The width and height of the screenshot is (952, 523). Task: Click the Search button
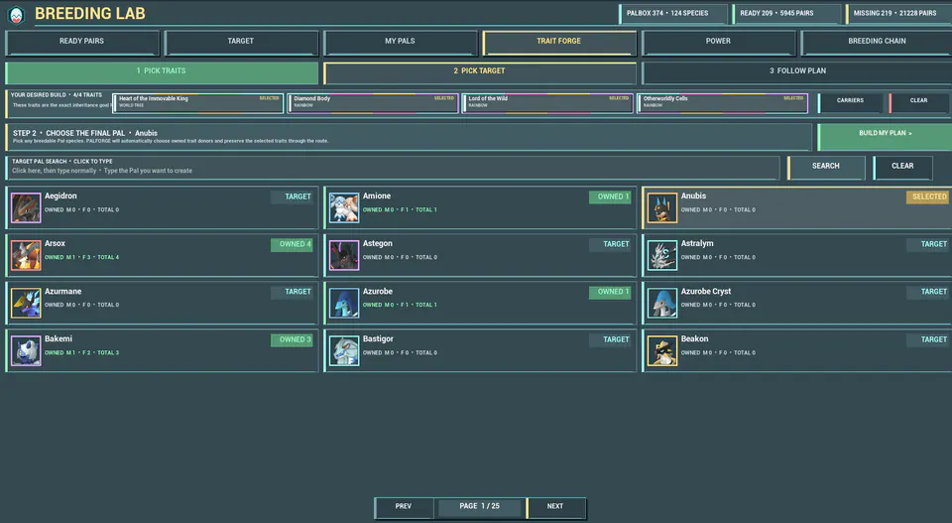point(826,168)
